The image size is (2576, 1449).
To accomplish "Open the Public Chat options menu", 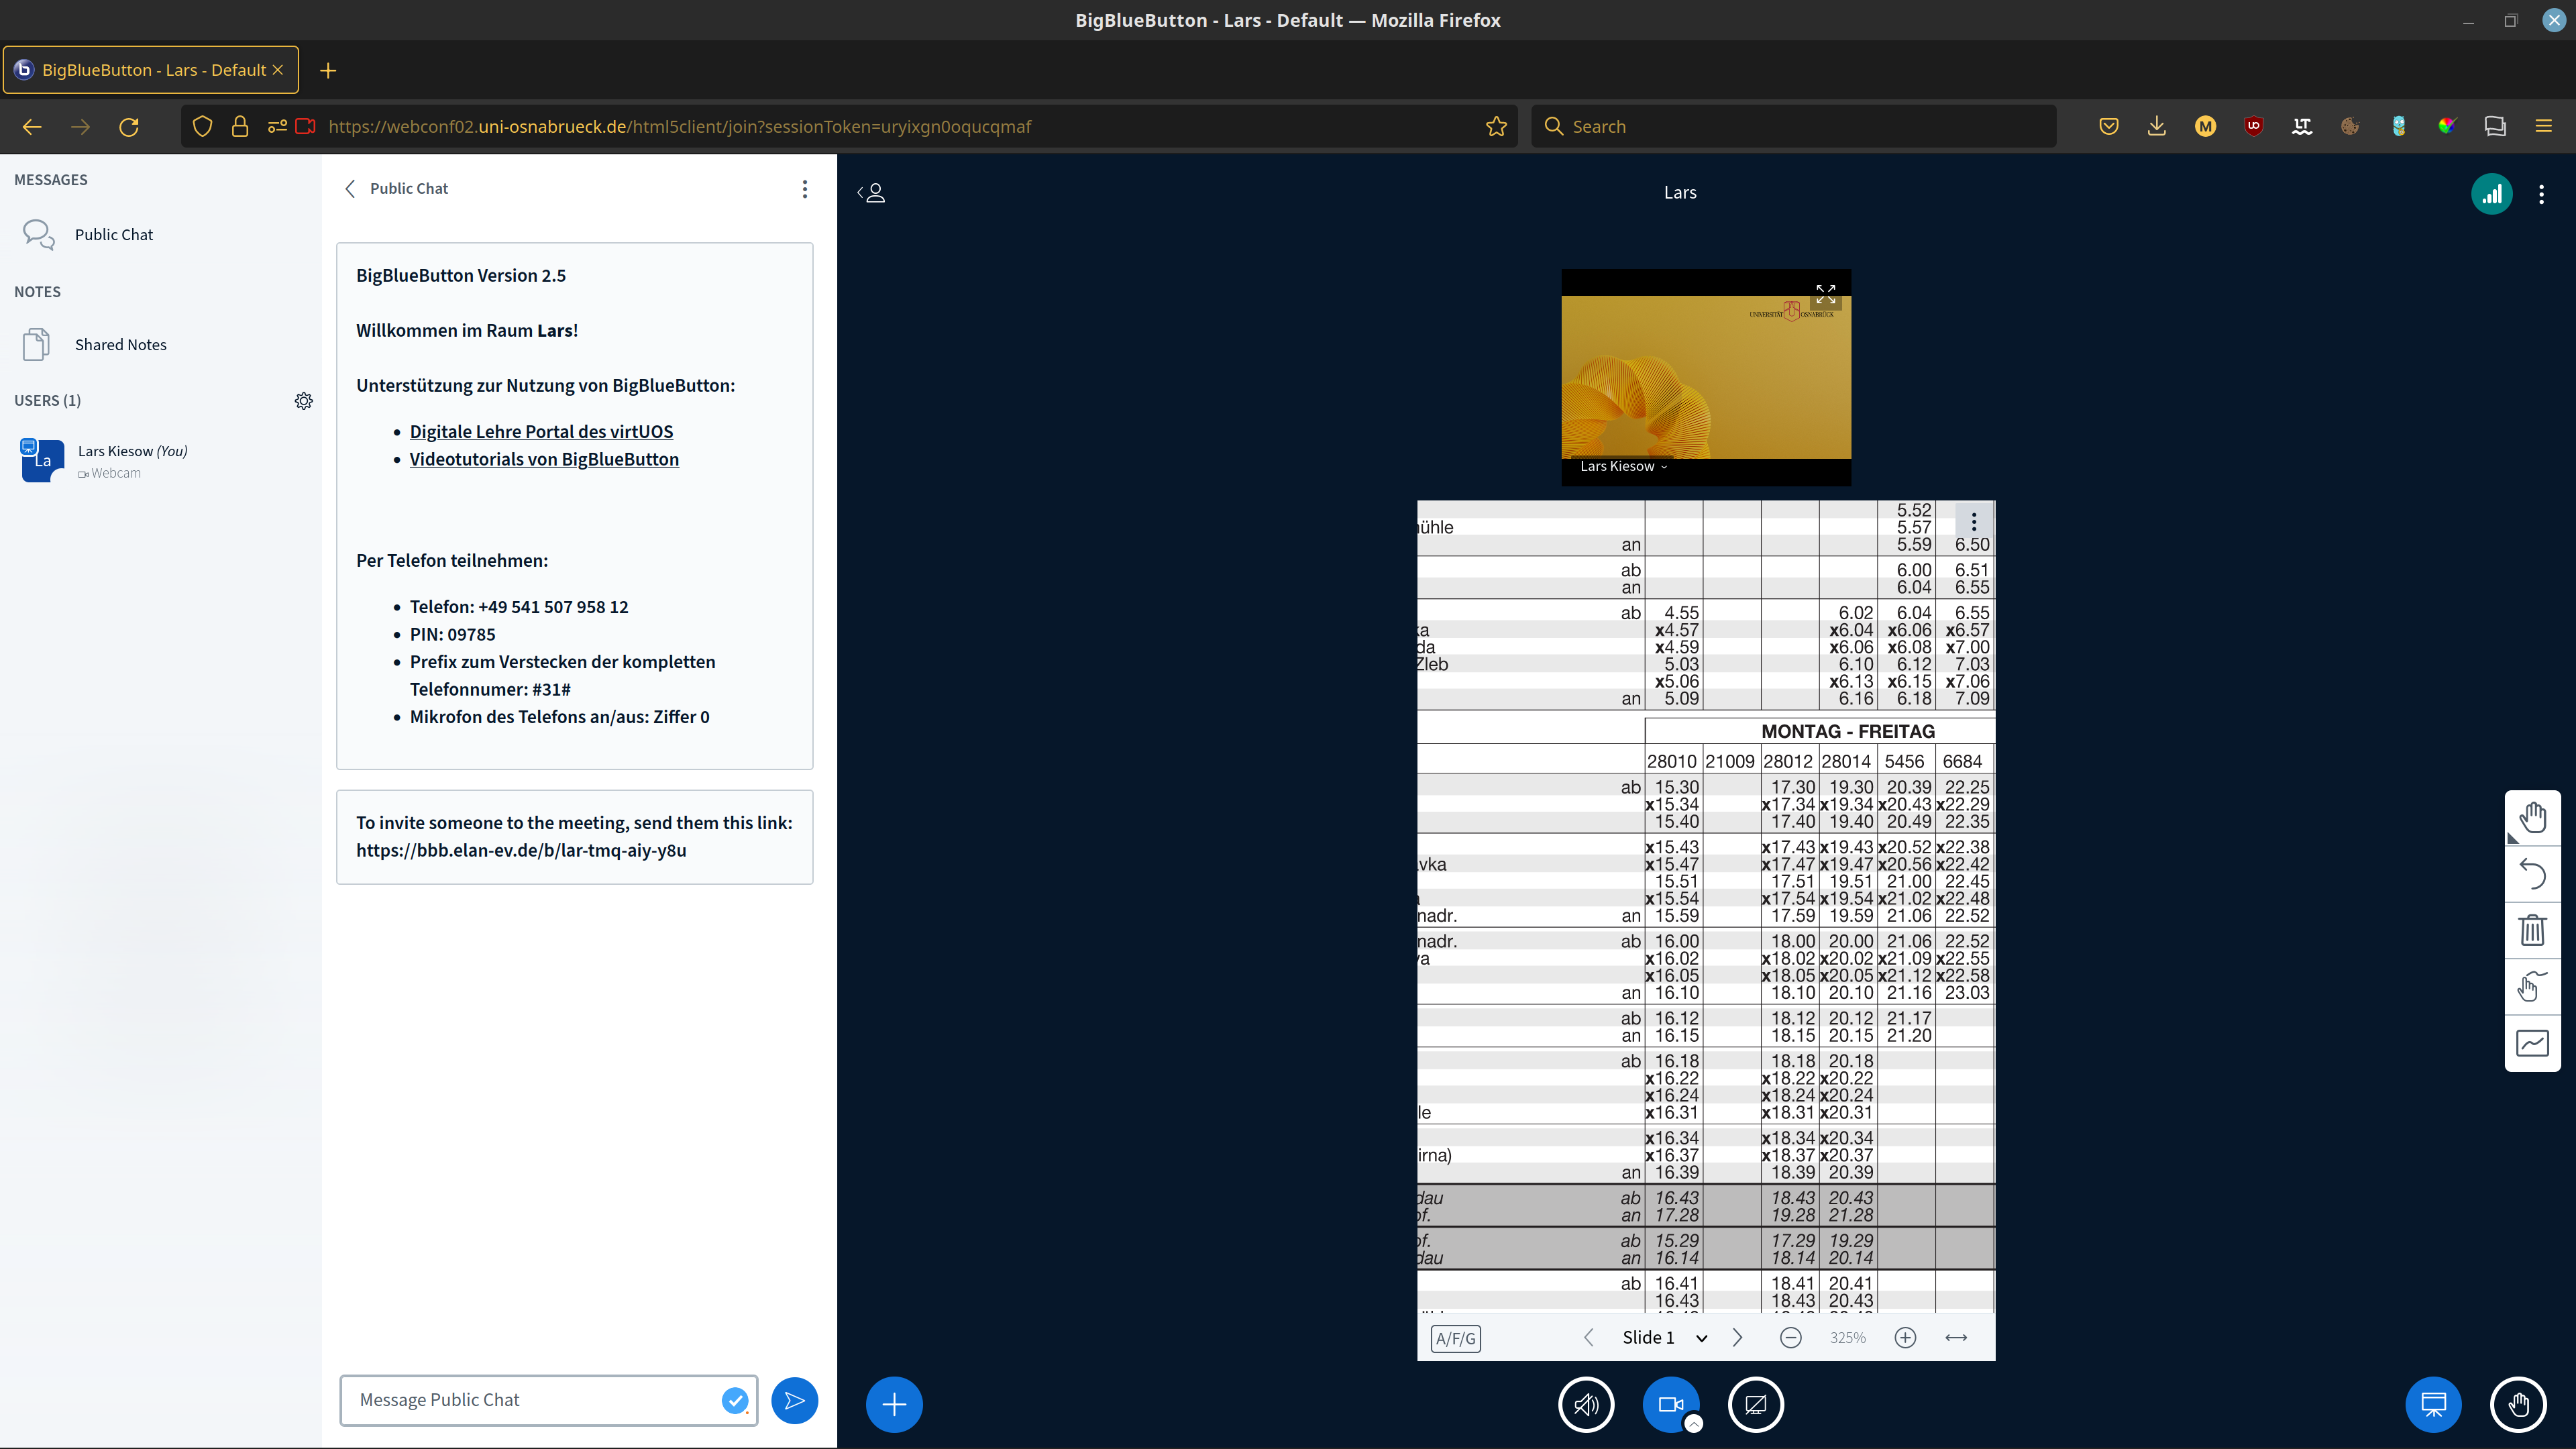I will coord(805,188).
